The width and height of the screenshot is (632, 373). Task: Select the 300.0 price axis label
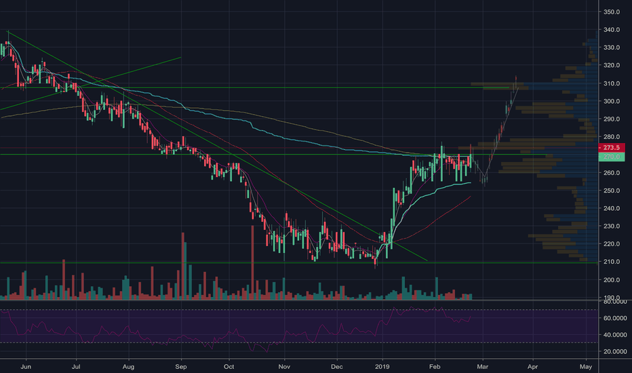(x=612, y=101)
